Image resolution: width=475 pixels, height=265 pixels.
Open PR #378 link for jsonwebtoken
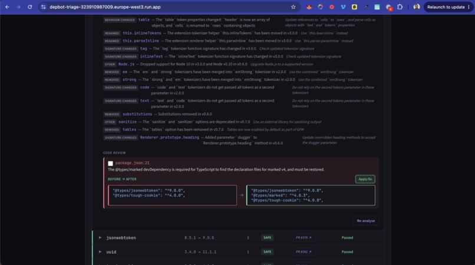pos(304,238)
